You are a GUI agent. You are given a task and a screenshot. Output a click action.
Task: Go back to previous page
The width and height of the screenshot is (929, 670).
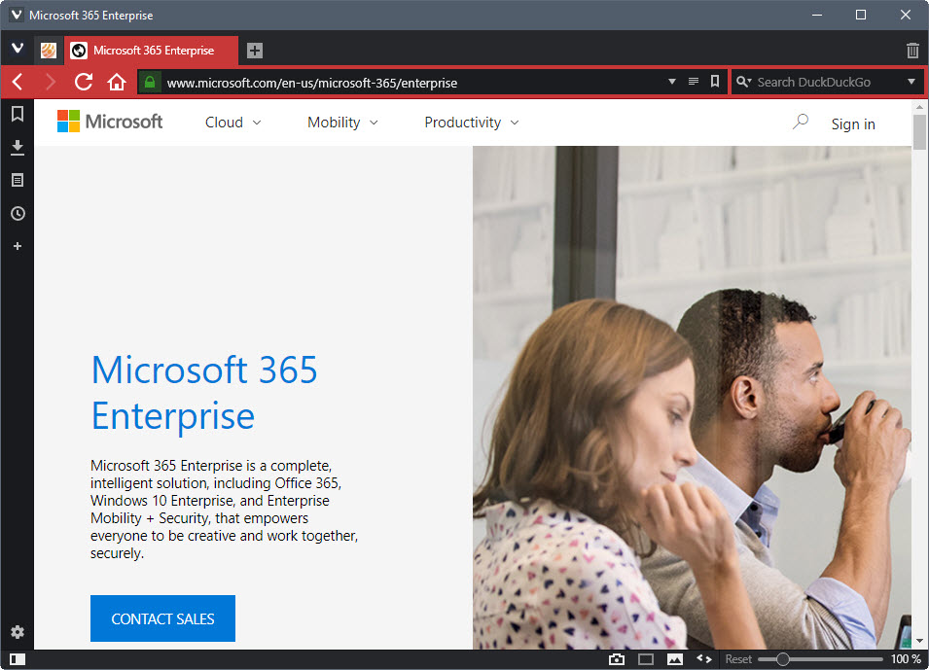(x=18, y=82)
